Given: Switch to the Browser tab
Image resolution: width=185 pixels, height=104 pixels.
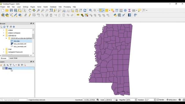Looking at the screenshot, I should tap(3, 58).
